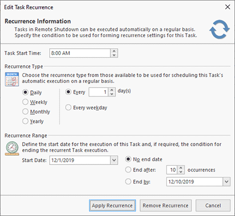Viewport: 235px width, 216px height.
Task: Choose the Every weekday option
Action: [86, 107]
